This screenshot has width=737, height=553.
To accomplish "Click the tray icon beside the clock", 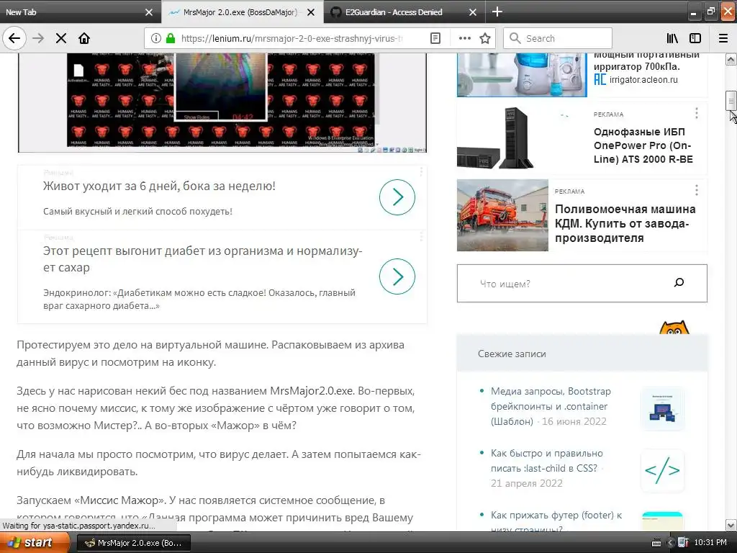I will pyautogui.click(x=684, y=543).
